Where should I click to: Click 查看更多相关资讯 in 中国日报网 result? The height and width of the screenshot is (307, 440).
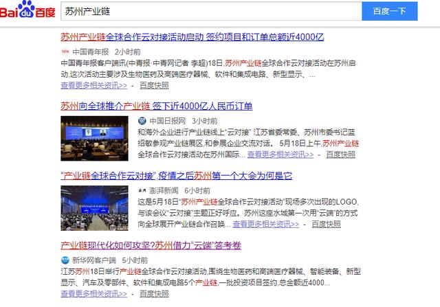[280, 155]
